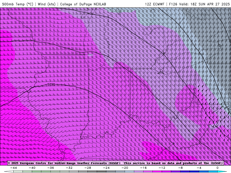The height and width of the screenshot is (173, 231).
Task: Select the '12Z ECMWF' model run label
Action: [154, 4]
